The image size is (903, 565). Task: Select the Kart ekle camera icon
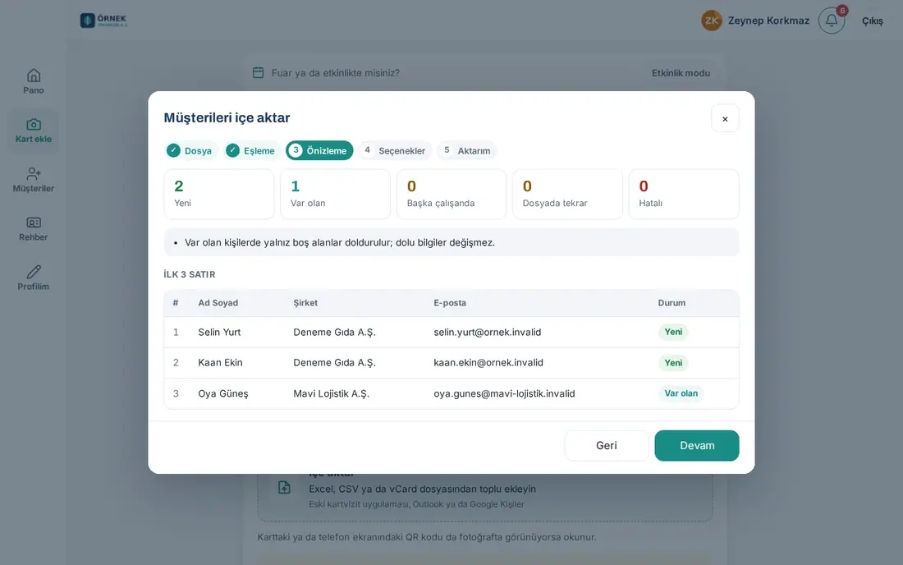click(x=34, y=124)
